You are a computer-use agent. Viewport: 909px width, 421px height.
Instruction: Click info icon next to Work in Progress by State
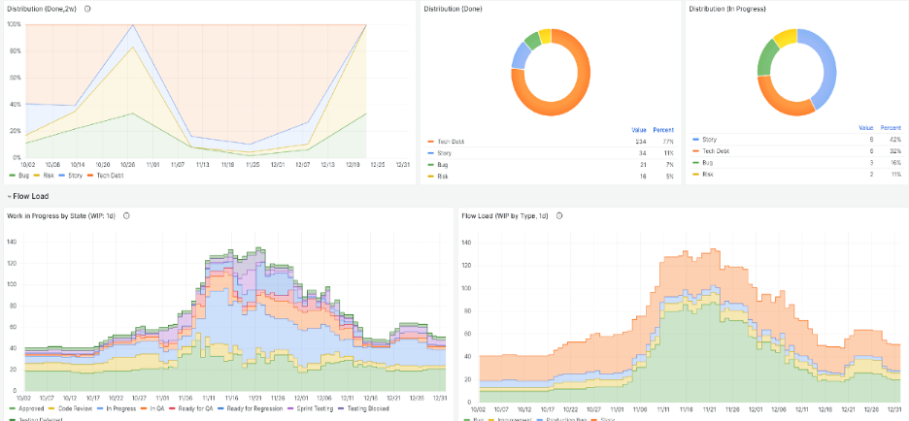126,214
